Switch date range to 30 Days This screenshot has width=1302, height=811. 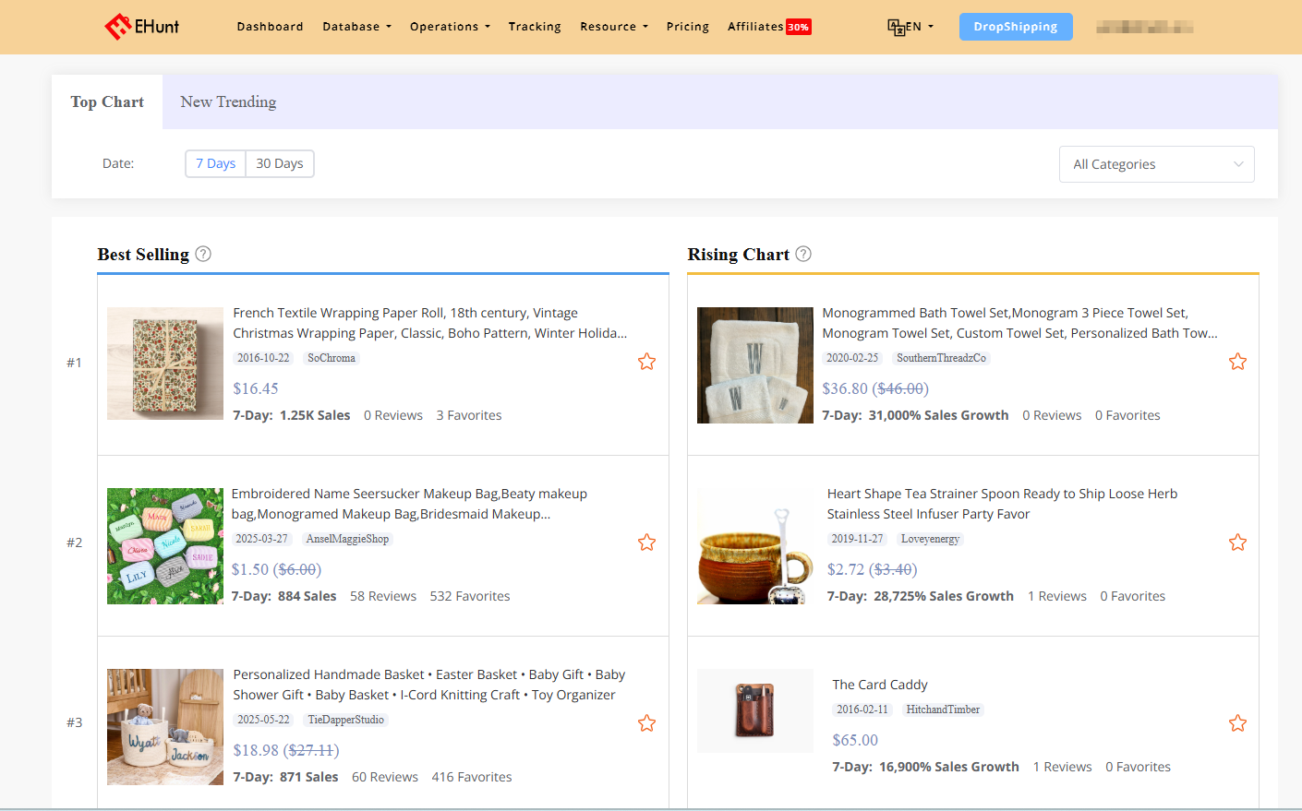pos(280,163)
